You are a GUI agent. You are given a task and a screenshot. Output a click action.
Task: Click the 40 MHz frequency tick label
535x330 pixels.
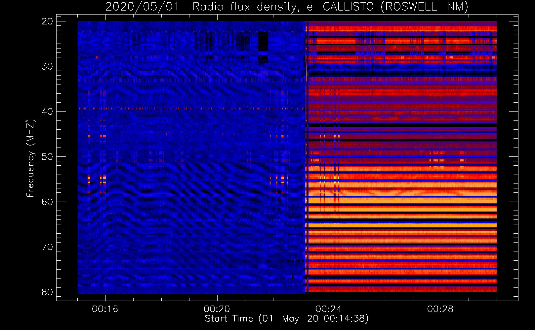pos(47,112)
